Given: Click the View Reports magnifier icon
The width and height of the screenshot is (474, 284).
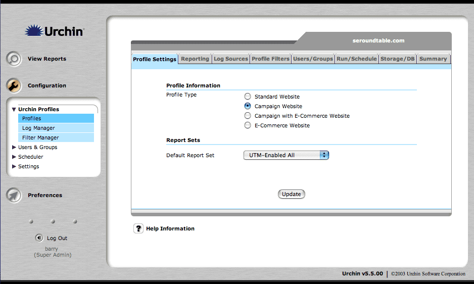Looking at the screenshot, I should 14,59.
